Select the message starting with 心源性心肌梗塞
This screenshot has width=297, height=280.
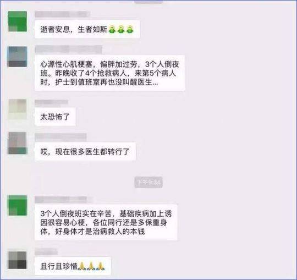[110, 73]
